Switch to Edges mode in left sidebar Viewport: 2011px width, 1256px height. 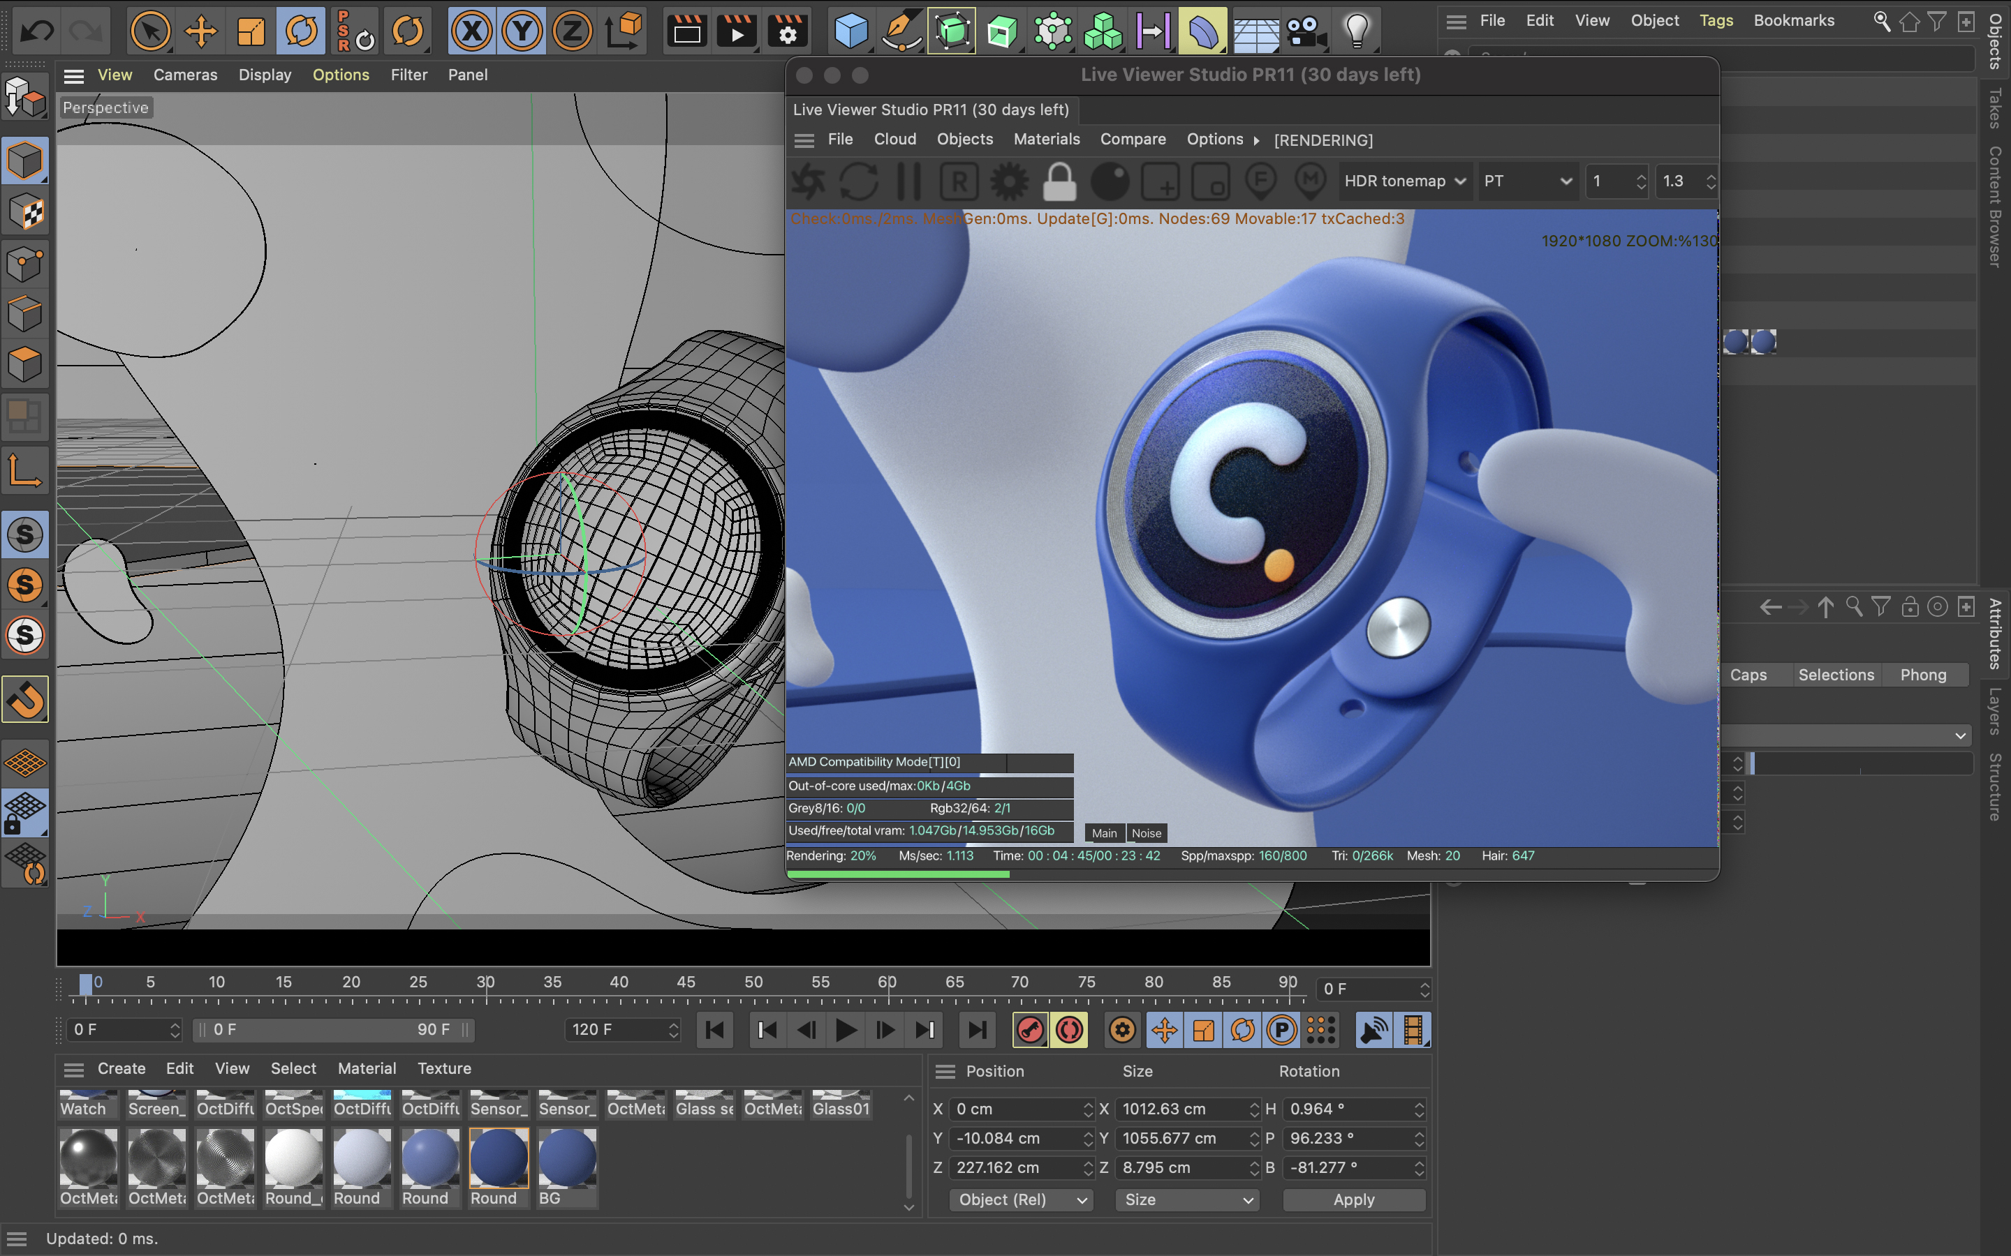point(25,314)
